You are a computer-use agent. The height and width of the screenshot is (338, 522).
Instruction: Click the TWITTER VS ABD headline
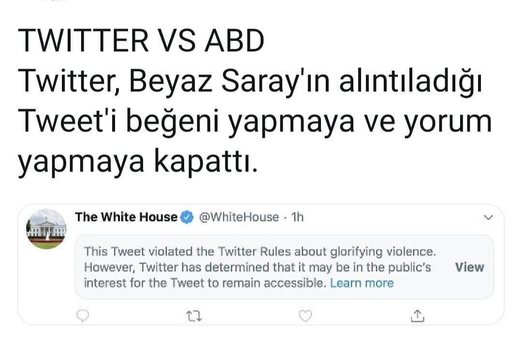coord(141,42)
